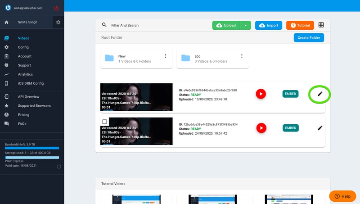Click the Filter And Search field

[x=125, y=25]
